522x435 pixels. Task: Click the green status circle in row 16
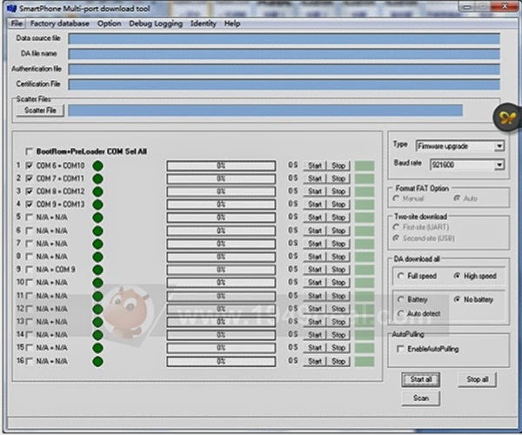click(x=97, y=361)
